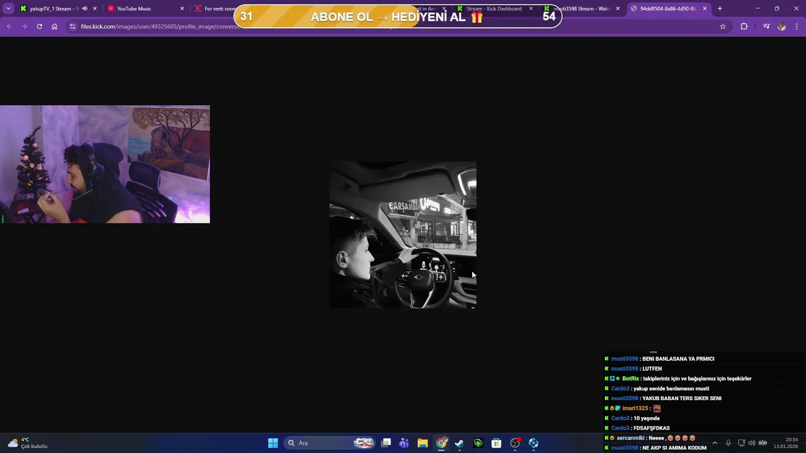Mute the yakupTV_1 Stream tab audio

coord(84,9)
